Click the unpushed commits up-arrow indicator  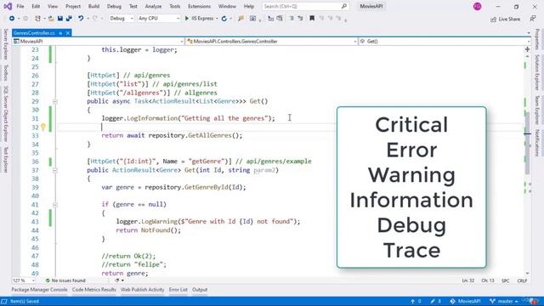[416, 301]
